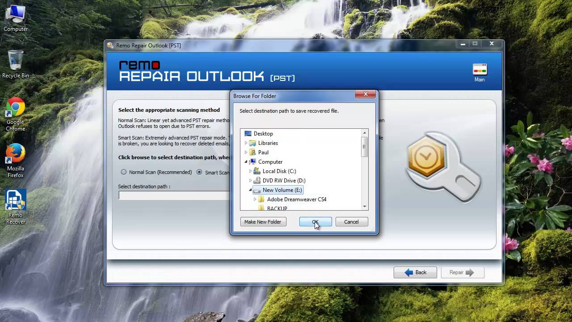Open the Recycle Bin desktop icon
Screen dimensions: 572x322
(16, 64)
